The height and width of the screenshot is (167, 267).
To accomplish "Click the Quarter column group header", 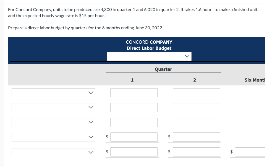I will coord(163,69).
